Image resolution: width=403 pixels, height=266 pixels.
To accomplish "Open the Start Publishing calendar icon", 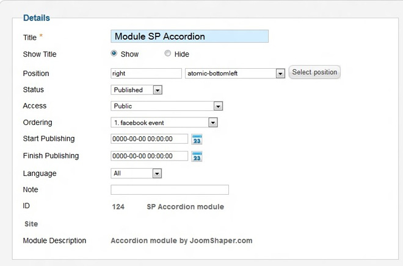I will tap(197, 139).
